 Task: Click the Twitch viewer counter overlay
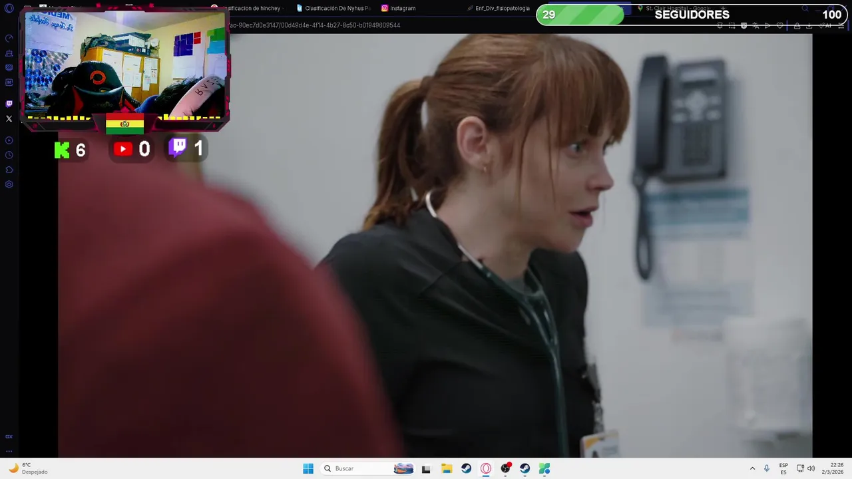tap(186, 148)
